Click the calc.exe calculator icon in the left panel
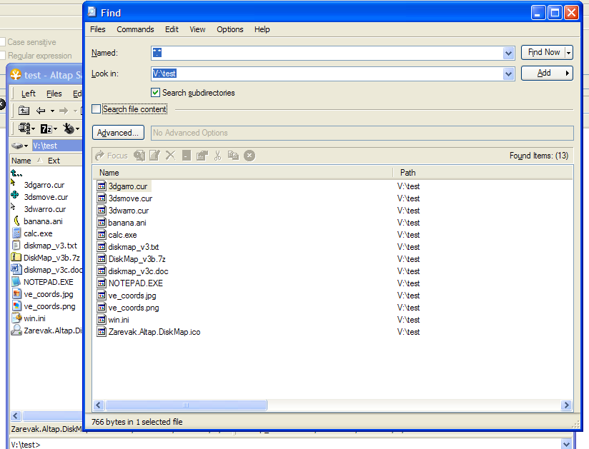 click(16, 233)
